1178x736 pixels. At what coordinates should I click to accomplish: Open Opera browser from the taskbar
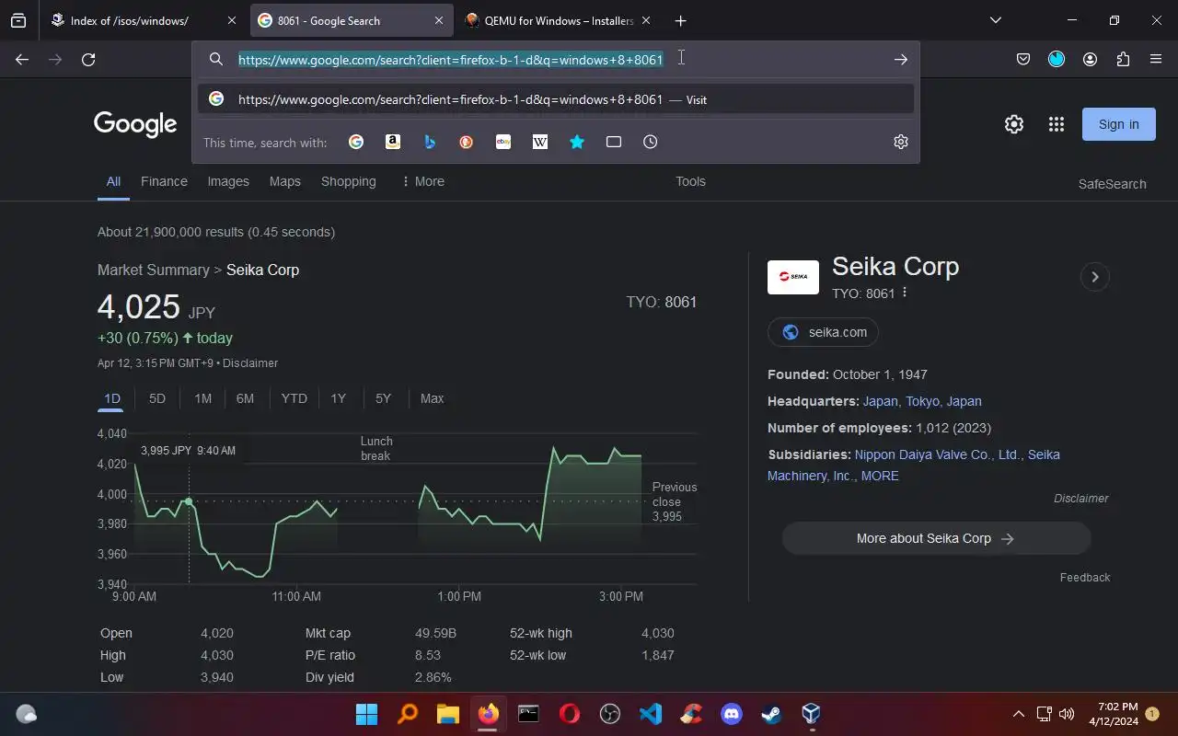pyautogui.click(x=570, y=714)
